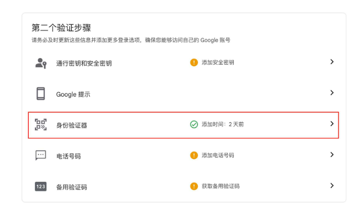Click the 备用验证码 123 icon
Image resolution: width=350 pixels, height=206 pixels.
[41, 186]
